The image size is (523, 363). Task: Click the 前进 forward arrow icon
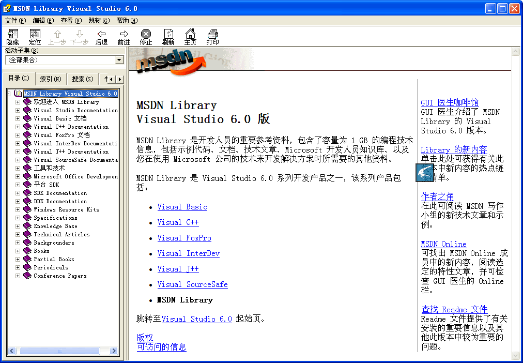click(x=124, y=36)
